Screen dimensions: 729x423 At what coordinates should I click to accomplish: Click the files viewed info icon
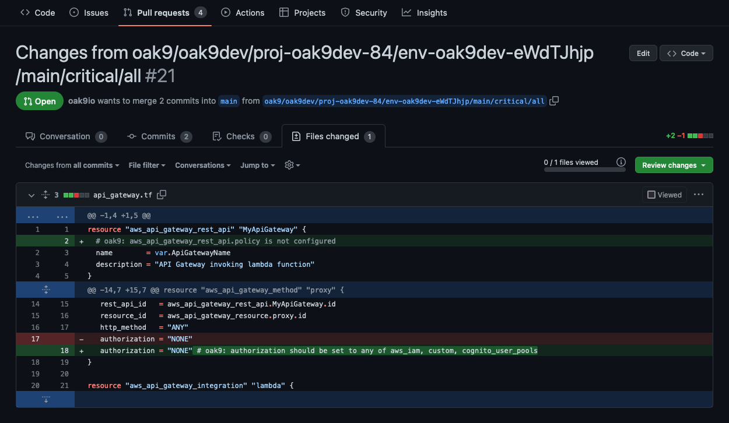point(621,162)
